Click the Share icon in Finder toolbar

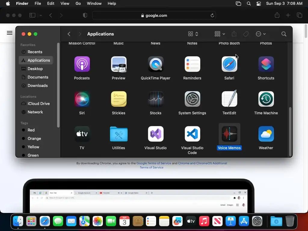pyautogui.click(x=234, y=34)
